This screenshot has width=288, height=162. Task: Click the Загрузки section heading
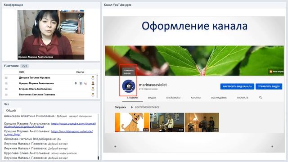[121, 107]
